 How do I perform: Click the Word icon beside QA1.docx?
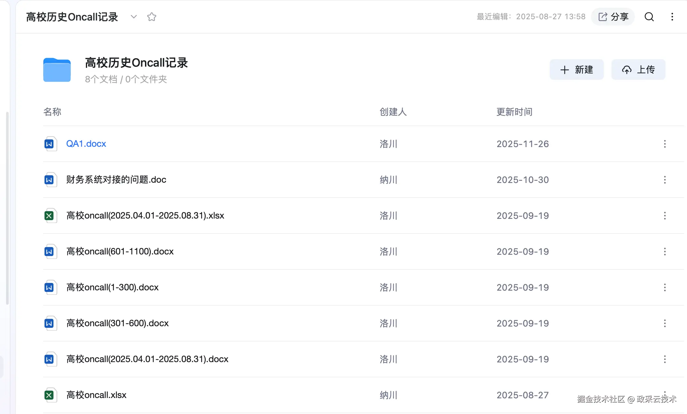(x=50, y=144)
